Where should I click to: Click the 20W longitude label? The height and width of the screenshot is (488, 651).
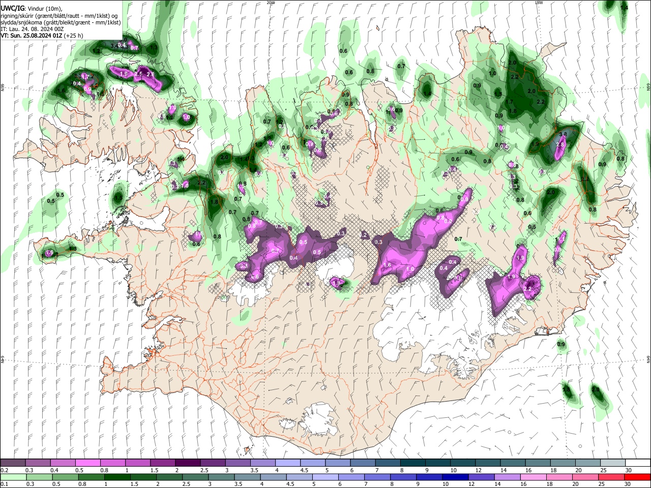(271, 3)
